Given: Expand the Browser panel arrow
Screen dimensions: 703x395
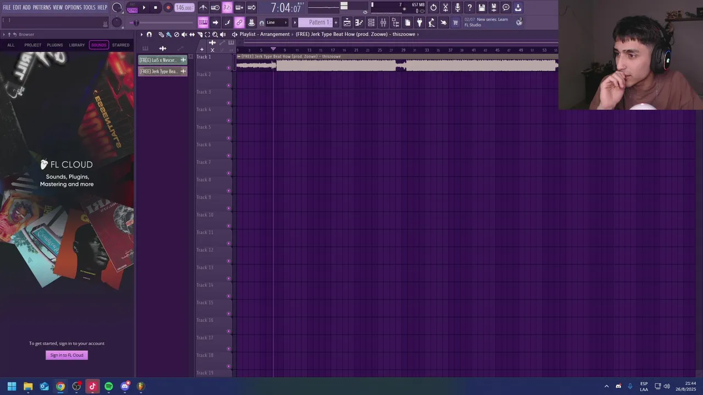Looking at the screenshot, I should pyautogui.click(x=3, y=34).
